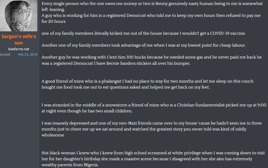The width and height of the screenshot is (268, 168).
Task: Click the sentence mentioning the COVID-19 vaccine
Action: 143,33
